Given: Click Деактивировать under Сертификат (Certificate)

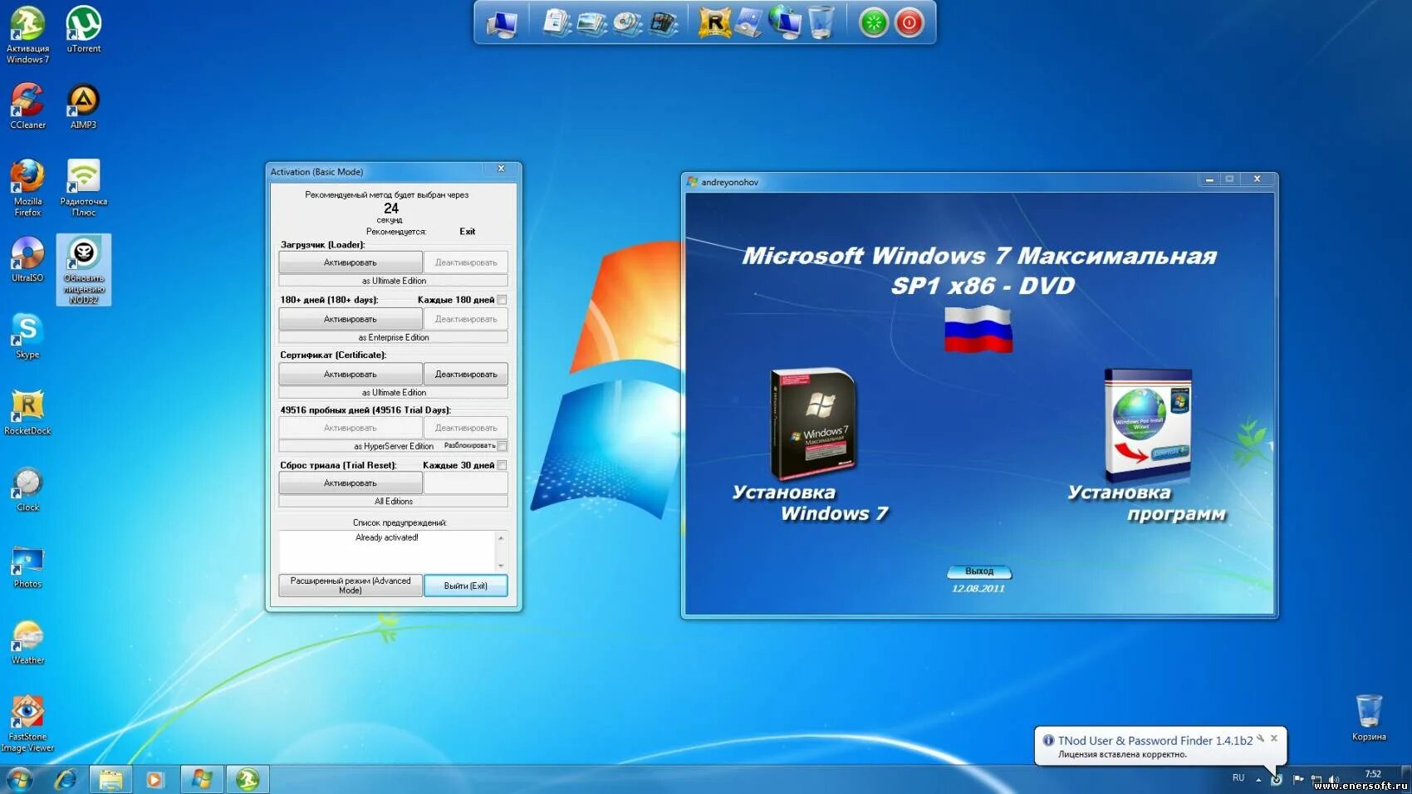Looking at the screenshot, I should pos(466,375).
